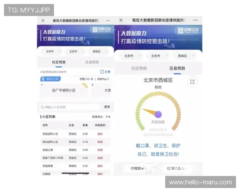Select the 官园胡同小区 row in list

[75, 134]
